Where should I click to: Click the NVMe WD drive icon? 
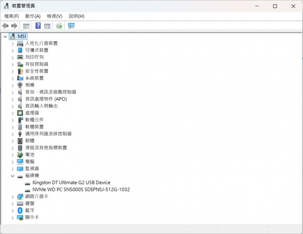(28, 190)
